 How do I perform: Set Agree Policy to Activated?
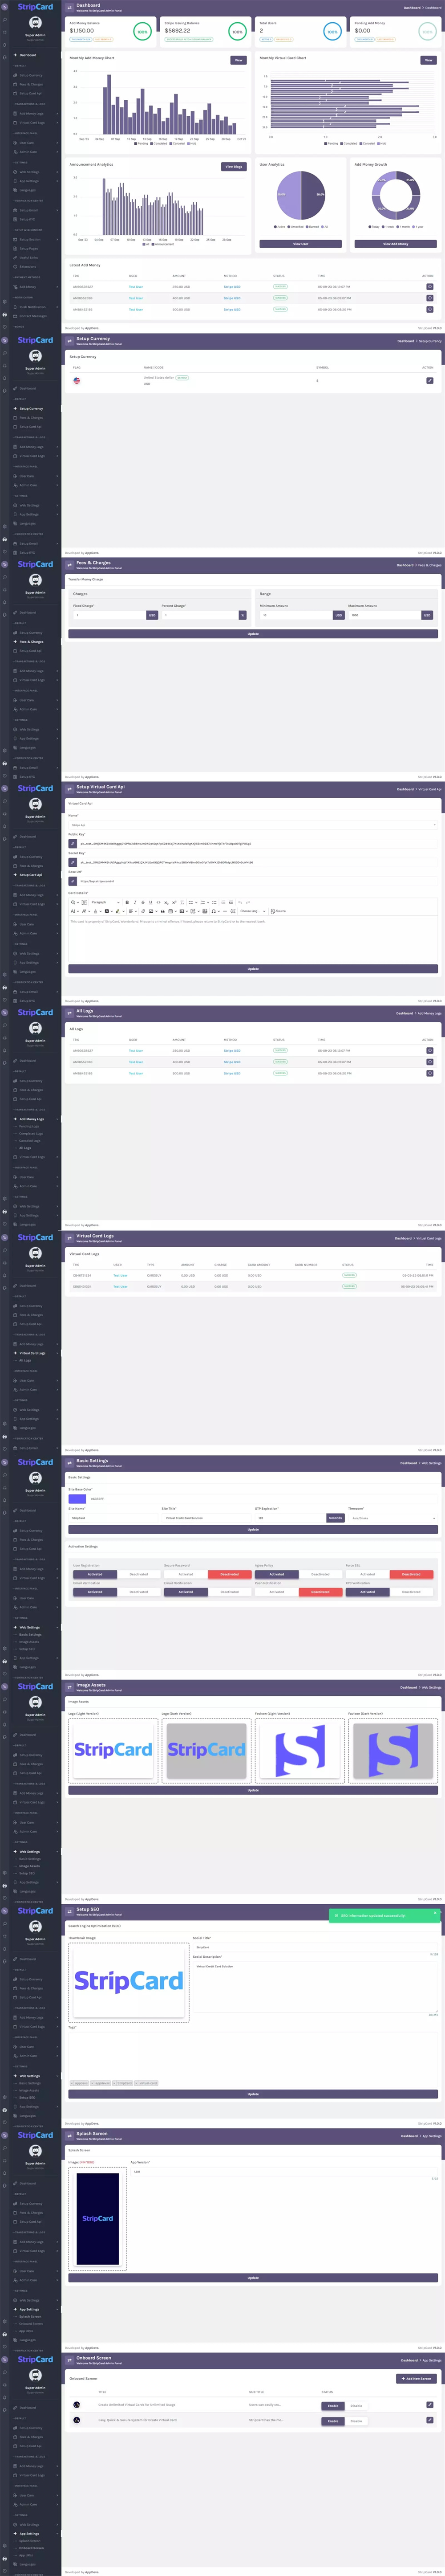[277, 1574]
